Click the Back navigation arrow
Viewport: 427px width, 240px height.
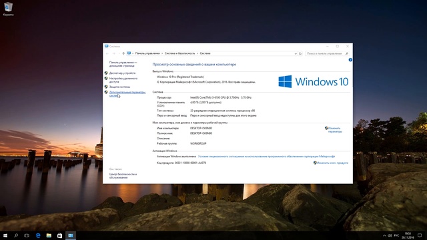click(x=107, y=53)
